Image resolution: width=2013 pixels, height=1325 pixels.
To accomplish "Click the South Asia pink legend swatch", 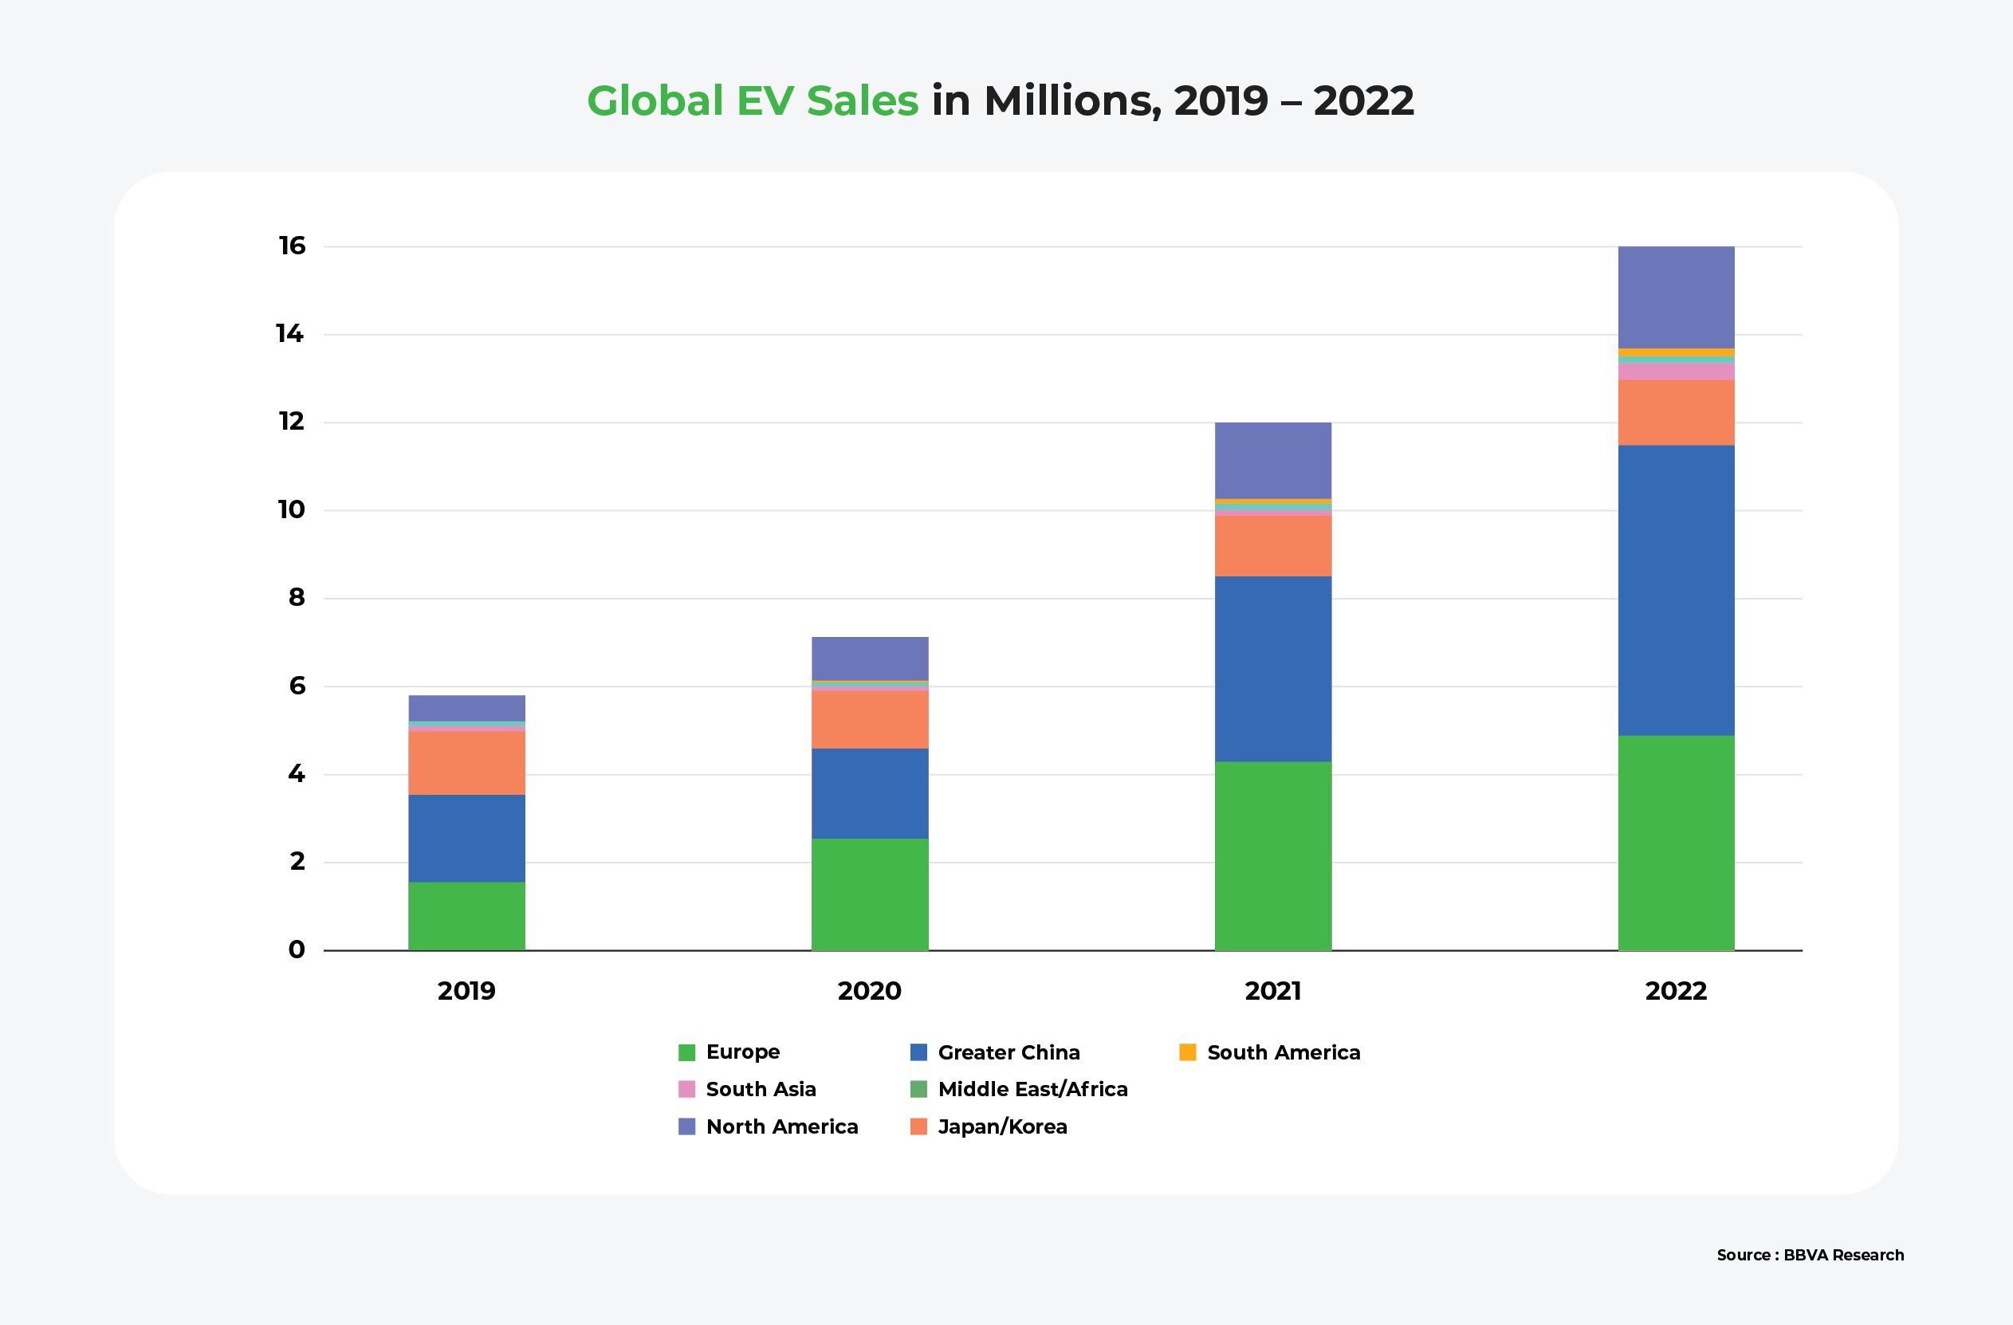I will click(x=686, y=1090).
